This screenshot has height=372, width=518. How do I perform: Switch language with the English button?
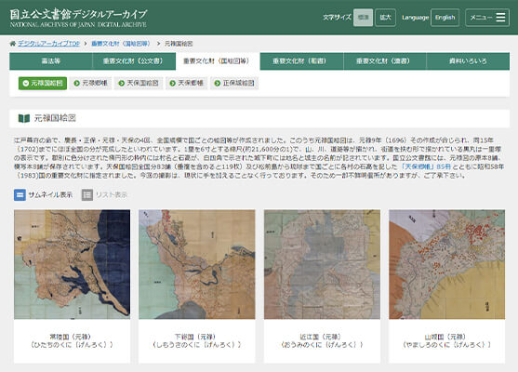[445, 18]
